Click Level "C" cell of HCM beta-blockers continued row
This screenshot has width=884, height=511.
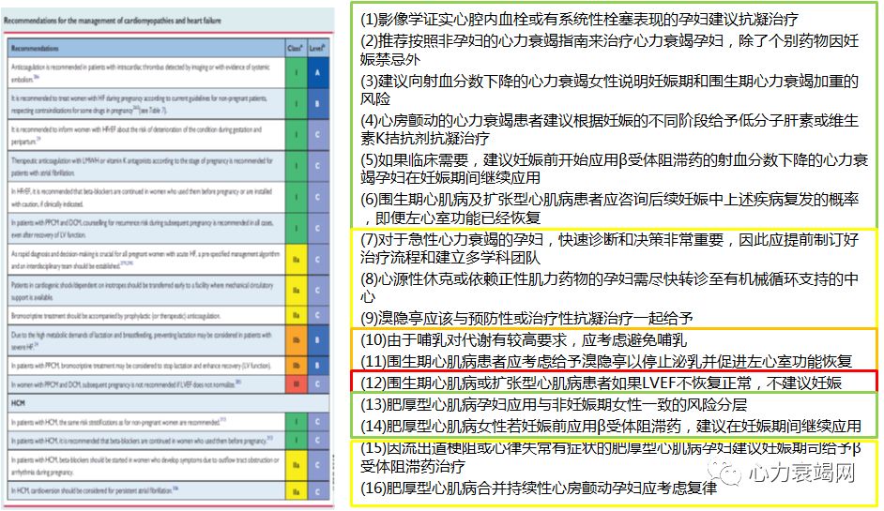click(x=318, y=440)
